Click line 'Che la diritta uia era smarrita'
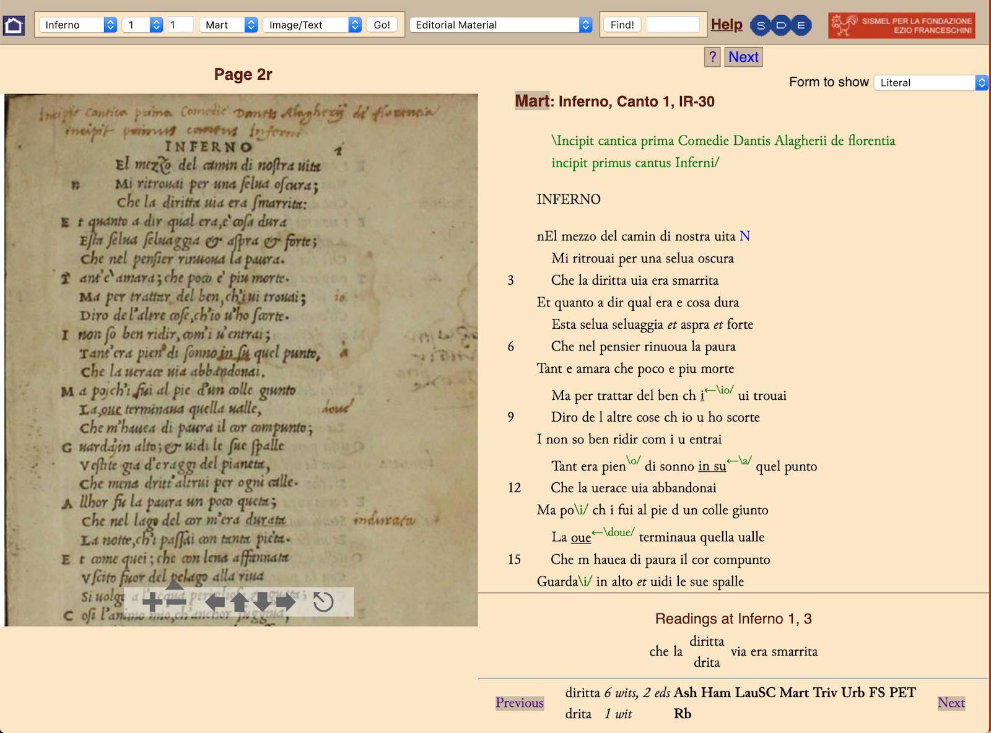Viewport: 991px width, 733px height. pos(635,280)
